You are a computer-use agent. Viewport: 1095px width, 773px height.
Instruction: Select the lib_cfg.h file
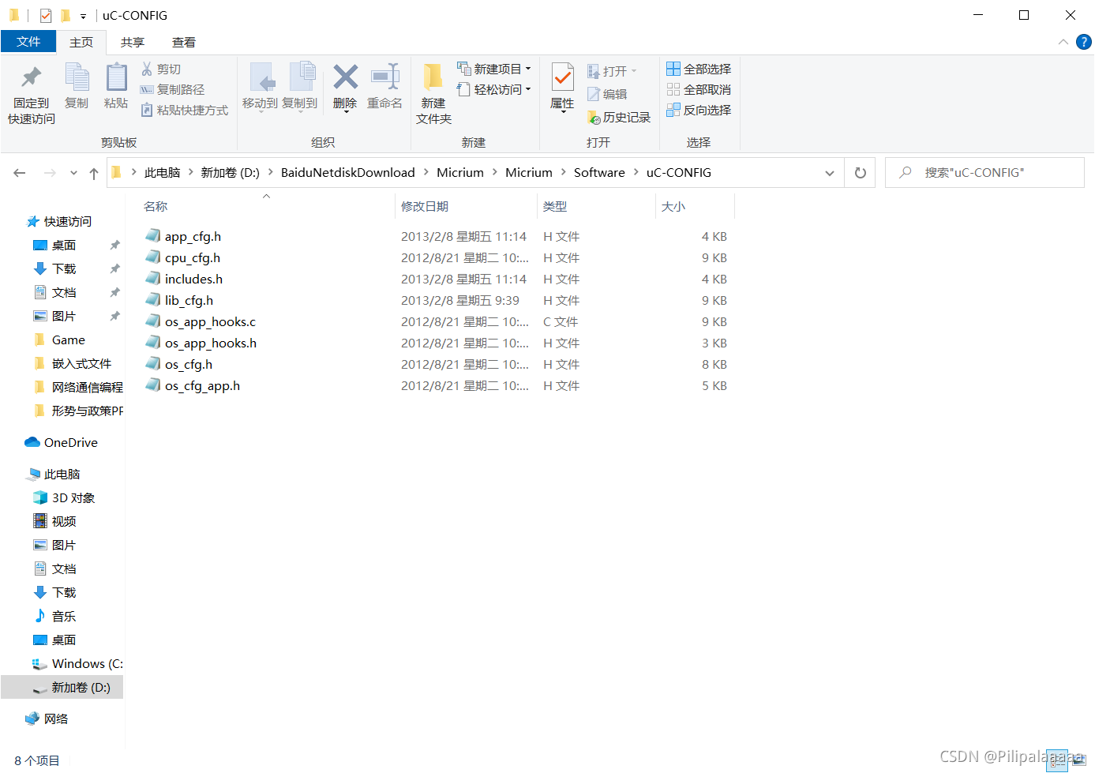189,301
